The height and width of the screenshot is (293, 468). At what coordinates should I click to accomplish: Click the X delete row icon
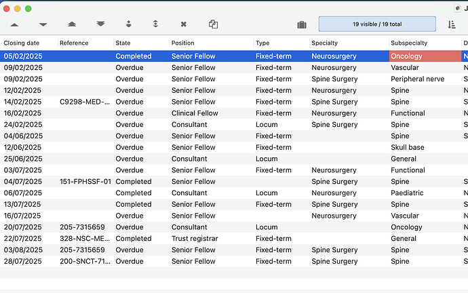coord(184,24)
